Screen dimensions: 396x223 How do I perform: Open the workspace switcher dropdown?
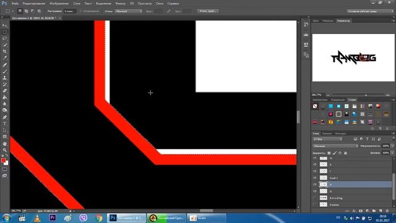[370, 11]
